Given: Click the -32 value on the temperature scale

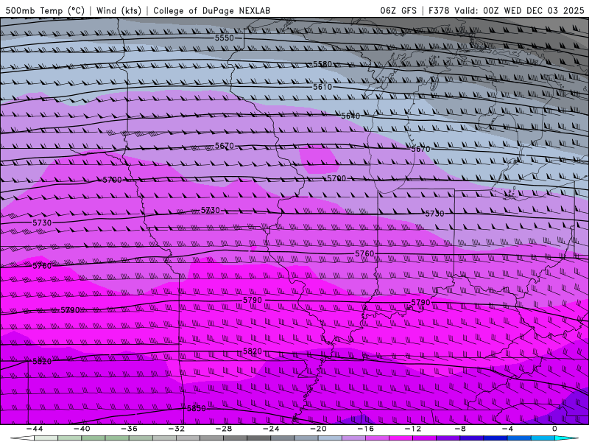Looking at the screenshot, I should click(176, 429).
